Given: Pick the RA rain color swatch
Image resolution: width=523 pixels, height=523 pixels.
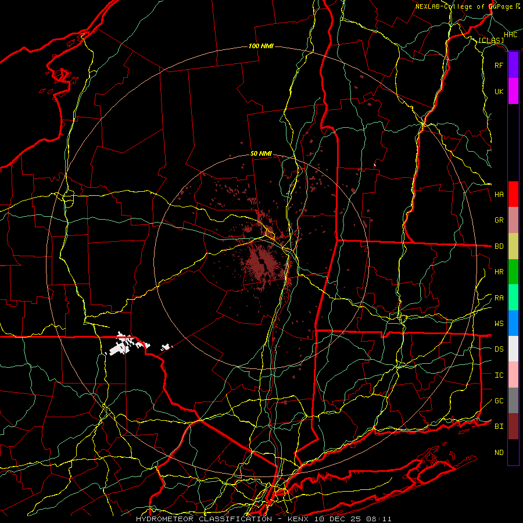Looking at the screenshot, I should click(x=513, y=298).
